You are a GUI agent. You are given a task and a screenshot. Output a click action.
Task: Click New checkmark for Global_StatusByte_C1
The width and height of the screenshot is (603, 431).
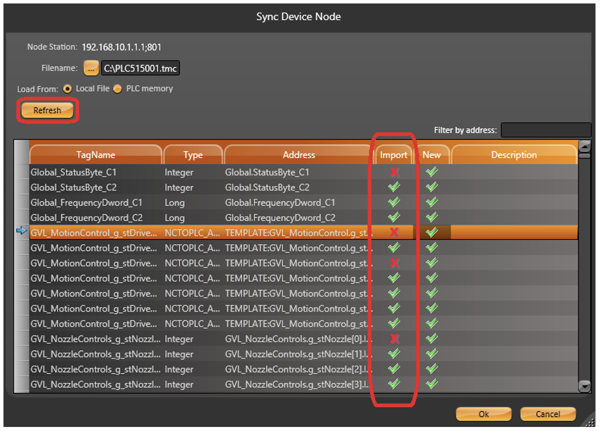[432, 172]
